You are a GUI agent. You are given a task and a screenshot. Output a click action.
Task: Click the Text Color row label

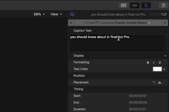coord(81,69)
